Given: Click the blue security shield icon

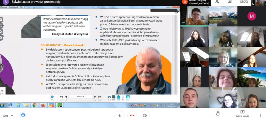Looking at the screenshot, I should click(x=23, y=115).
